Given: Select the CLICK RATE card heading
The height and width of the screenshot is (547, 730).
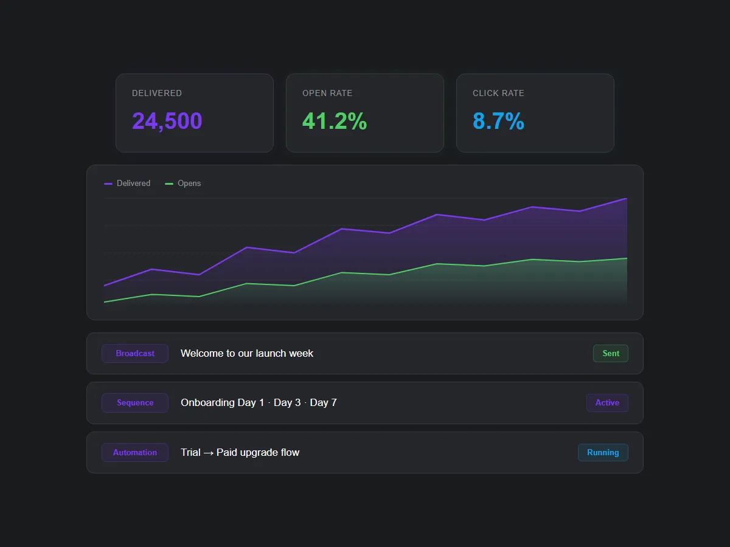Looking at the screenshot, I should [498, 93].
